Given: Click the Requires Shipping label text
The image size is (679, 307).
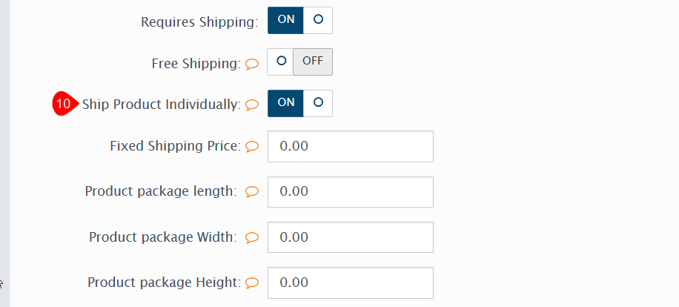Looking at the screenshot, I should click(x=199, y=22).
